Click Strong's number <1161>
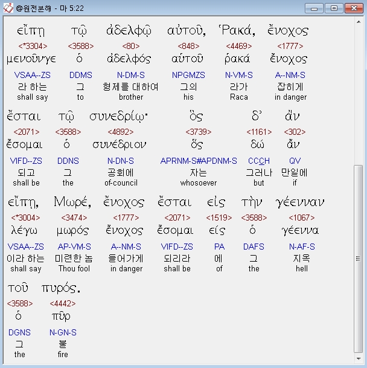The image size is (367, 368). click(259, 132)
